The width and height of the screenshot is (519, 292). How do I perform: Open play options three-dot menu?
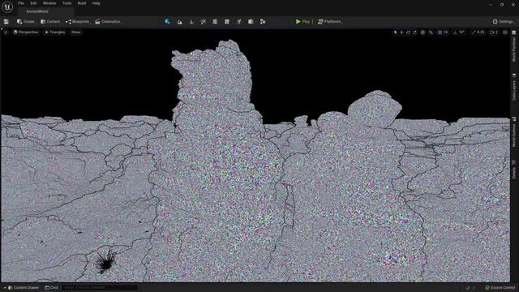coord(312,22)
